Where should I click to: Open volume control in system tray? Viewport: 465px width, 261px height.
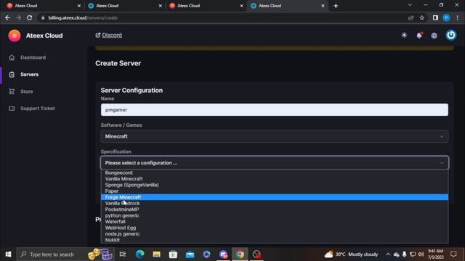point(421,254)
